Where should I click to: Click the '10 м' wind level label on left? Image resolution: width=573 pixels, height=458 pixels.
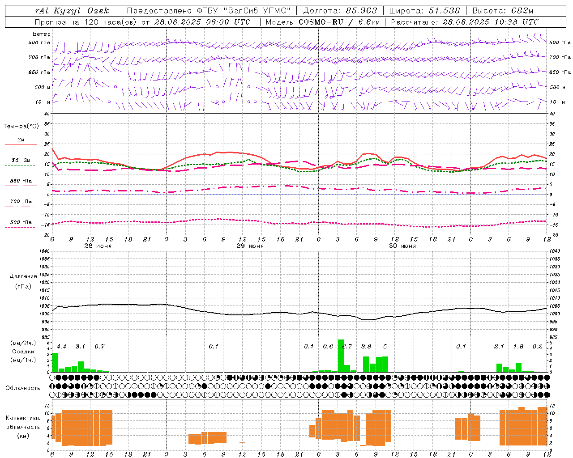tap(43, 102)
